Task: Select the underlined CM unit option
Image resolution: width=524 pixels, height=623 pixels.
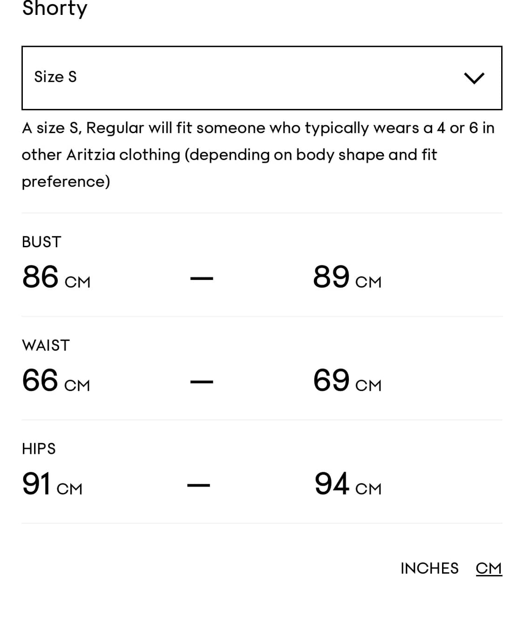Action: 489,568
